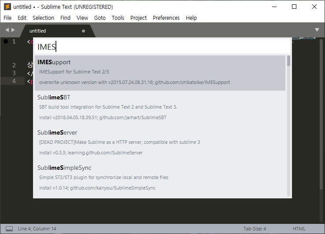Select SublimeSimpleSync package entry
The width and height of the screenshot is (325, 234).
[x=160, y=179]
